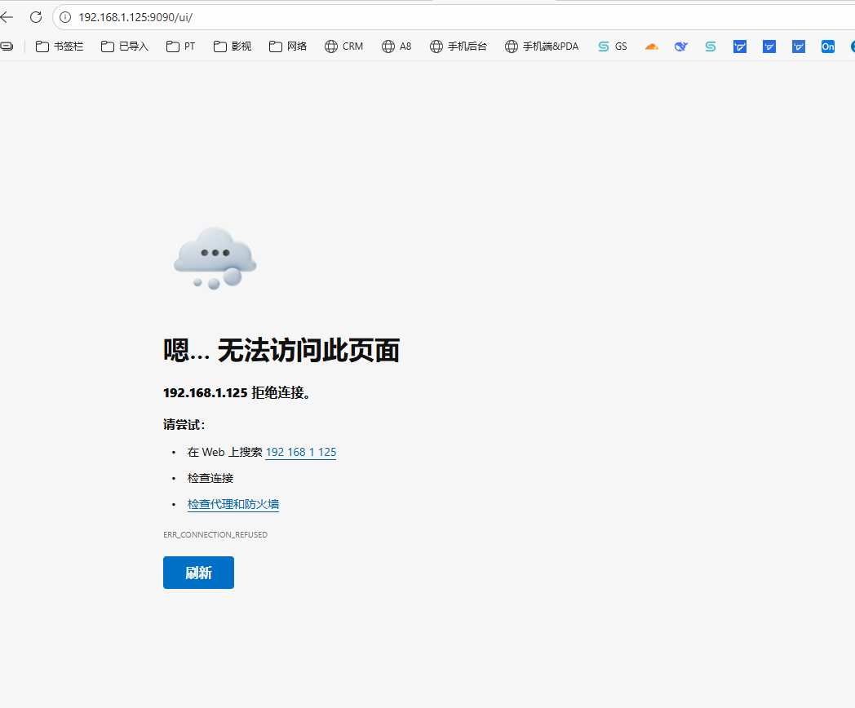Click the page reload icon
Viewport: 855px width, 708px height.
tap(35, 16)
